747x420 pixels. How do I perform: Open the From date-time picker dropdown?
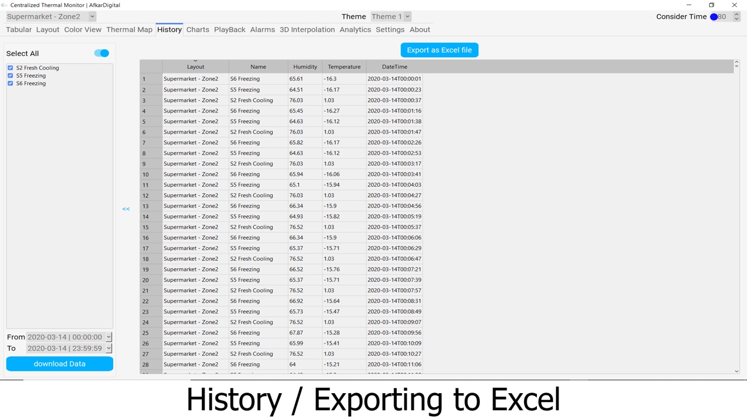pyautogui.click(x=109, y=337)
